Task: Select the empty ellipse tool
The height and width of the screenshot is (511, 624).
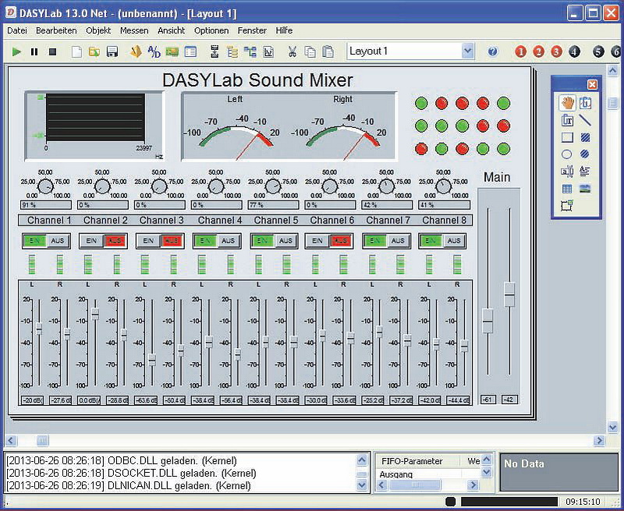Action: click(567, 154)
